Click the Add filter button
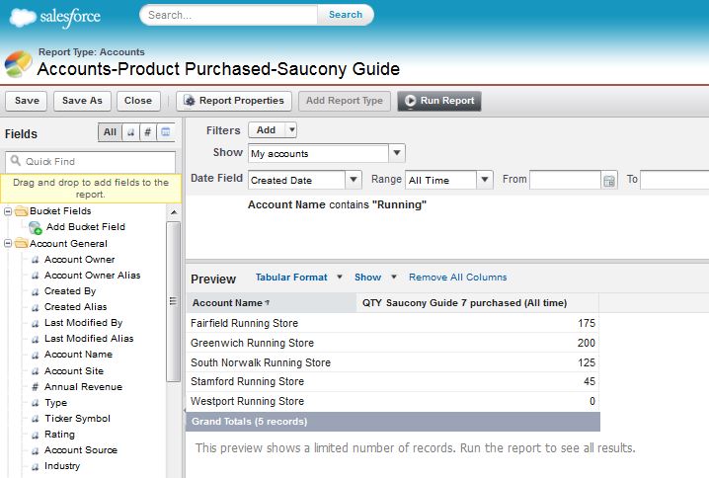709x478 pixels. point(267,130)
